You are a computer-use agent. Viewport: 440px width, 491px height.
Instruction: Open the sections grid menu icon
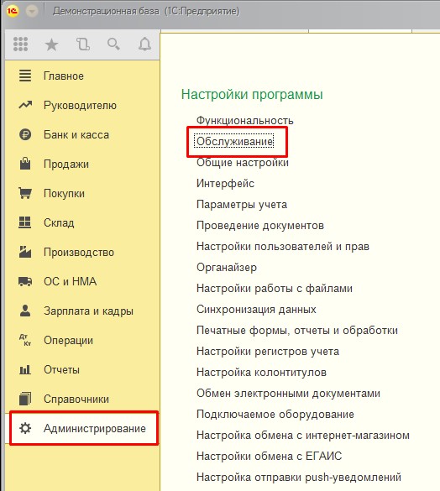[21, 44]
